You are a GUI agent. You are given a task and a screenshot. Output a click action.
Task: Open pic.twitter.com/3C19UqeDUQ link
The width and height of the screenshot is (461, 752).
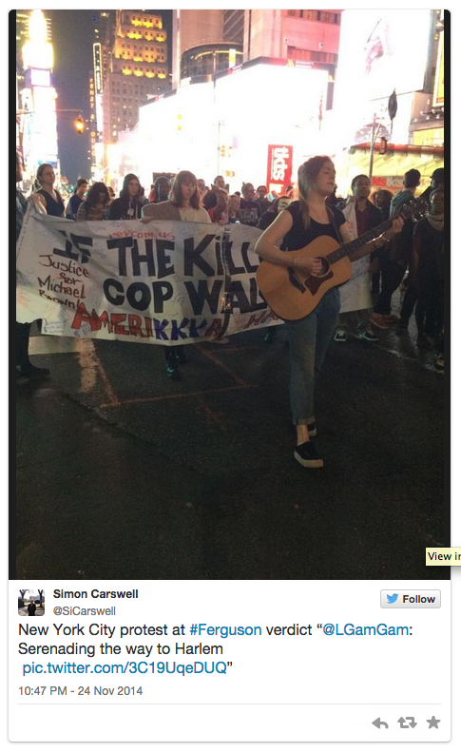point(125,667)
